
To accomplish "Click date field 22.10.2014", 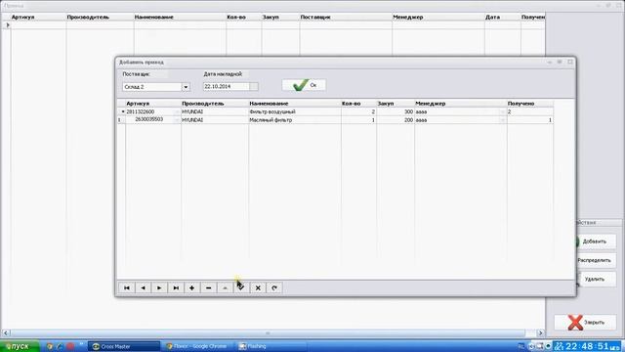I will tap(226, 87).
